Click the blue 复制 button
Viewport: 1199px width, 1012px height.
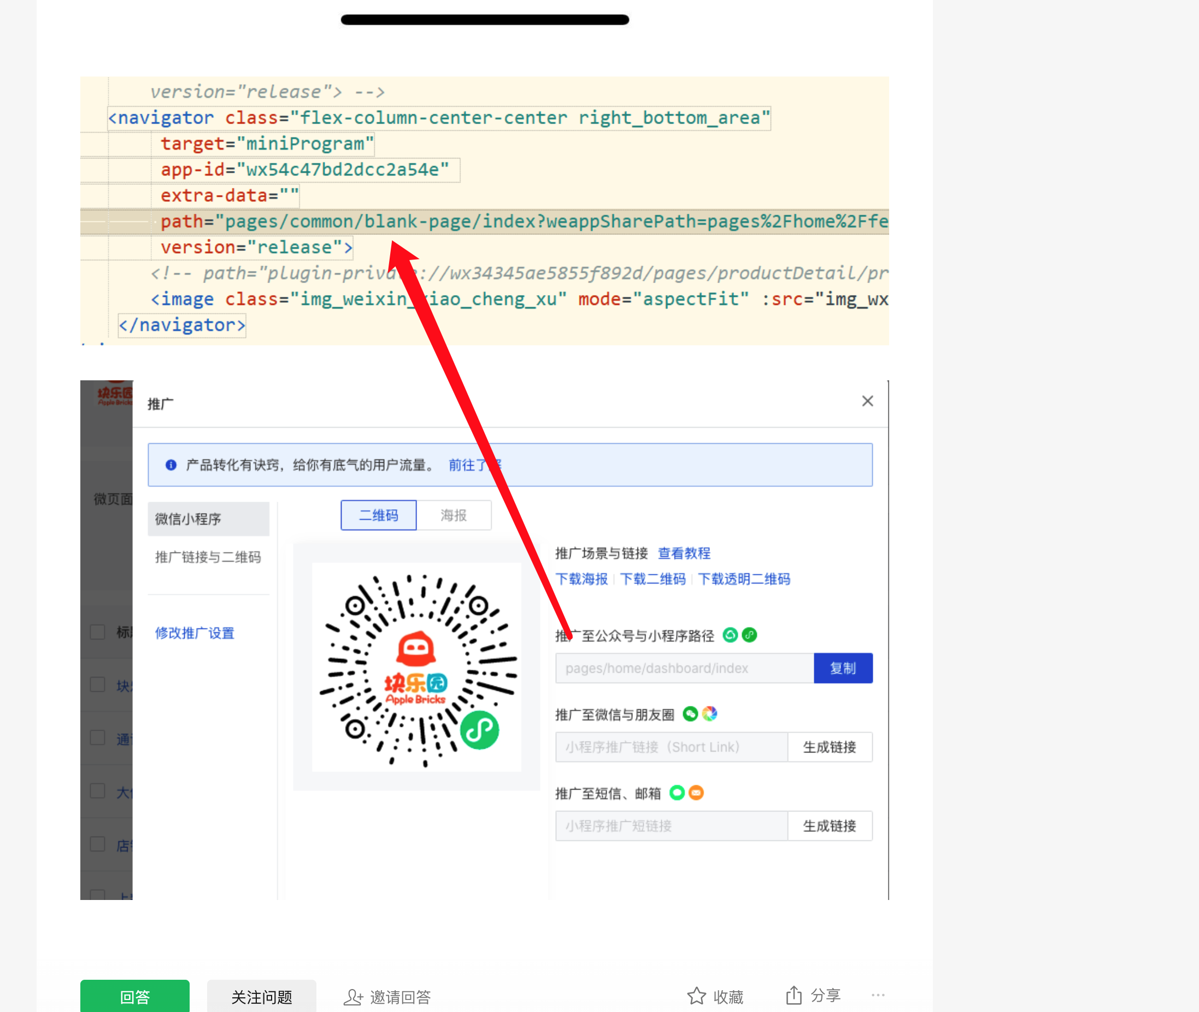pos(842,668)
